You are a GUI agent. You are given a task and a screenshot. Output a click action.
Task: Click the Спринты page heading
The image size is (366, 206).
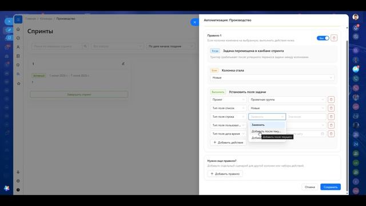[40, 31]
